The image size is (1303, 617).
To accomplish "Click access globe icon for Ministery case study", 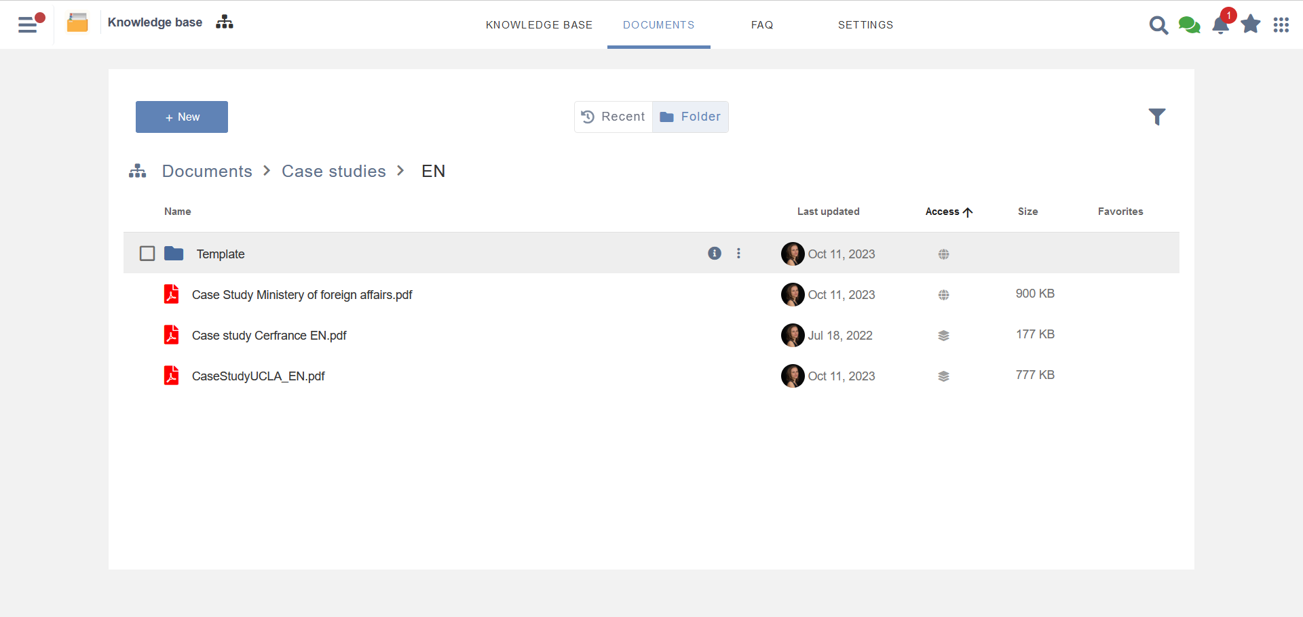I will [x=943, y=295].
